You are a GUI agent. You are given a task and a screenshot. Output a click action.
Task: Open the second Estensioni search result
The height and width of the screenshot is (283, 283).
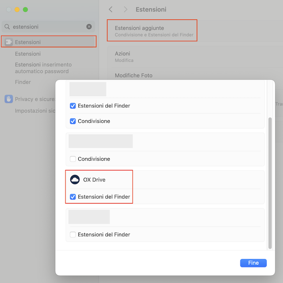click(28, 54)
